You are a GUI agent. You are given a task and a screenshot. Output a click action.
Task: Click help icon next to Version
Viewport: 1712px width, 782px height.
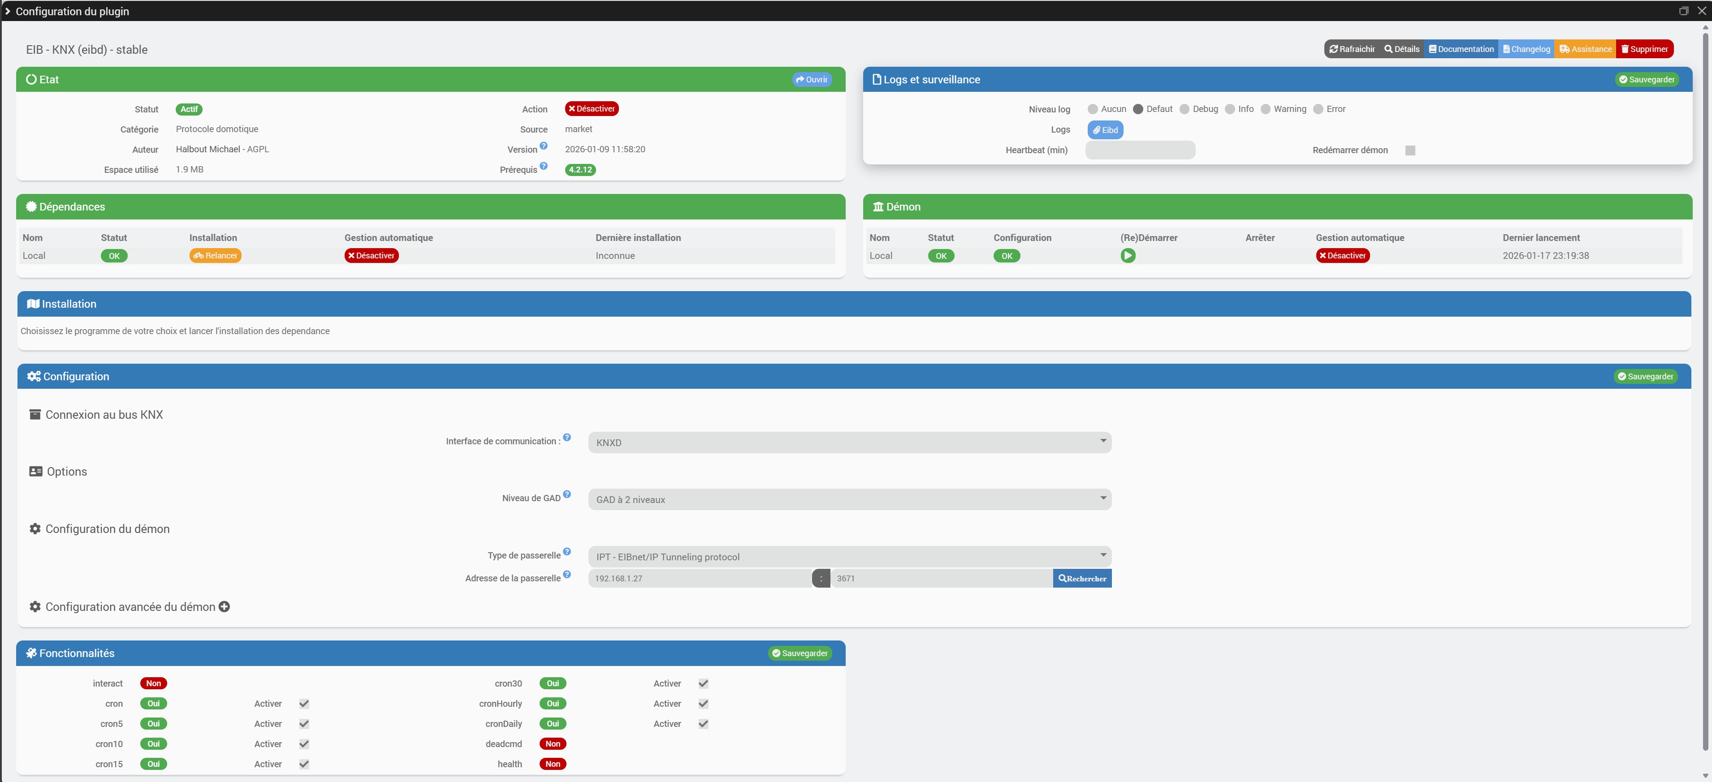pos(544,146)
